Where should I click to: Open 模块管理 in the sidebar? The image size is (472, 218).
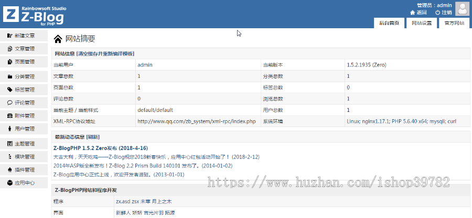24,157
